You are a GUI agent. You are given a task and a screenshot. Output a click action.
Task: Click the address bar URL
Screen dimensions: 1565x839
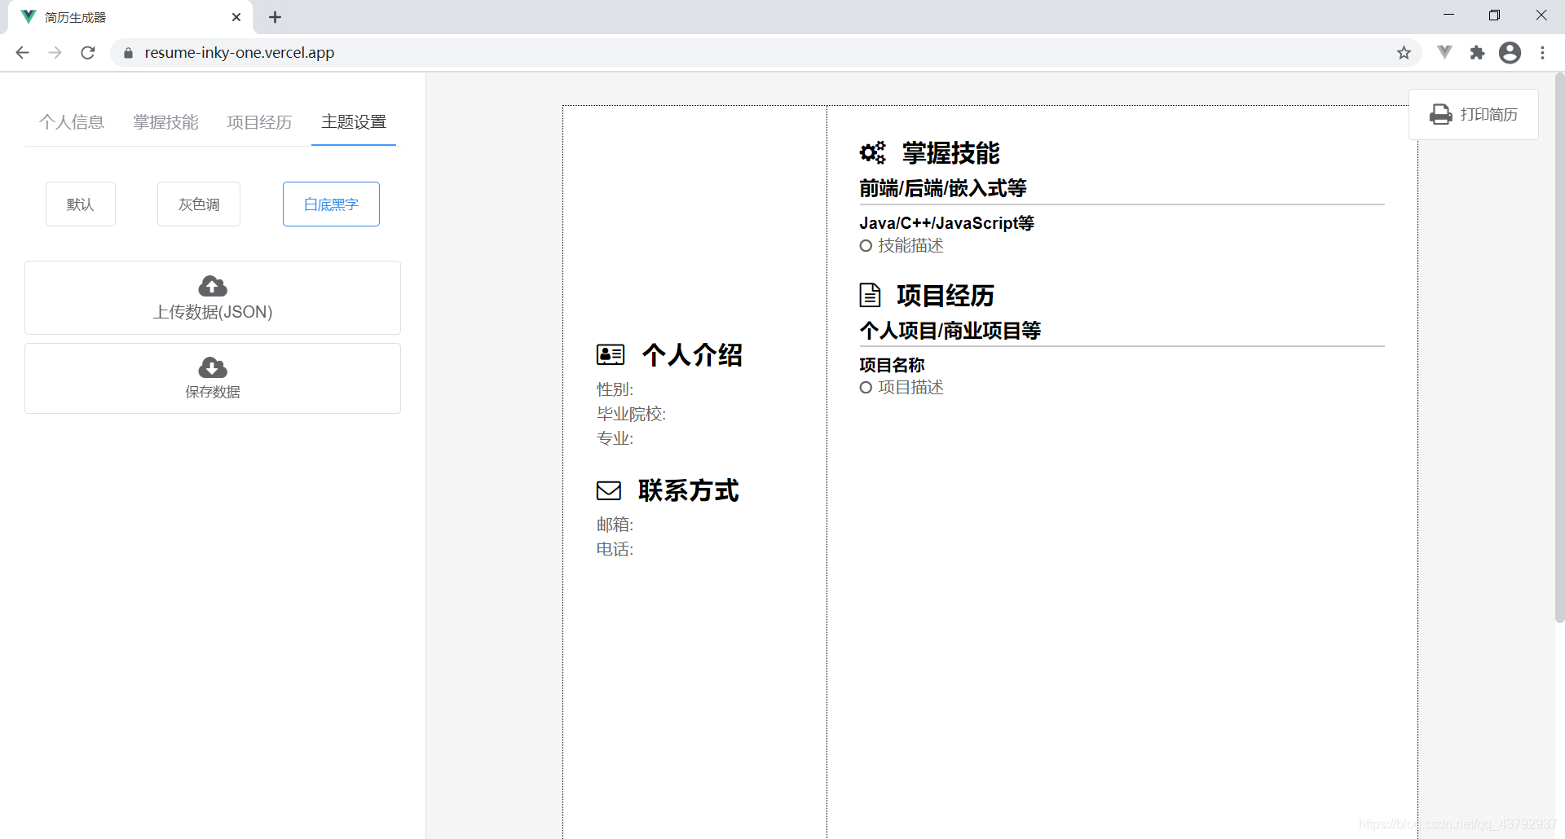tap(240, 53)
